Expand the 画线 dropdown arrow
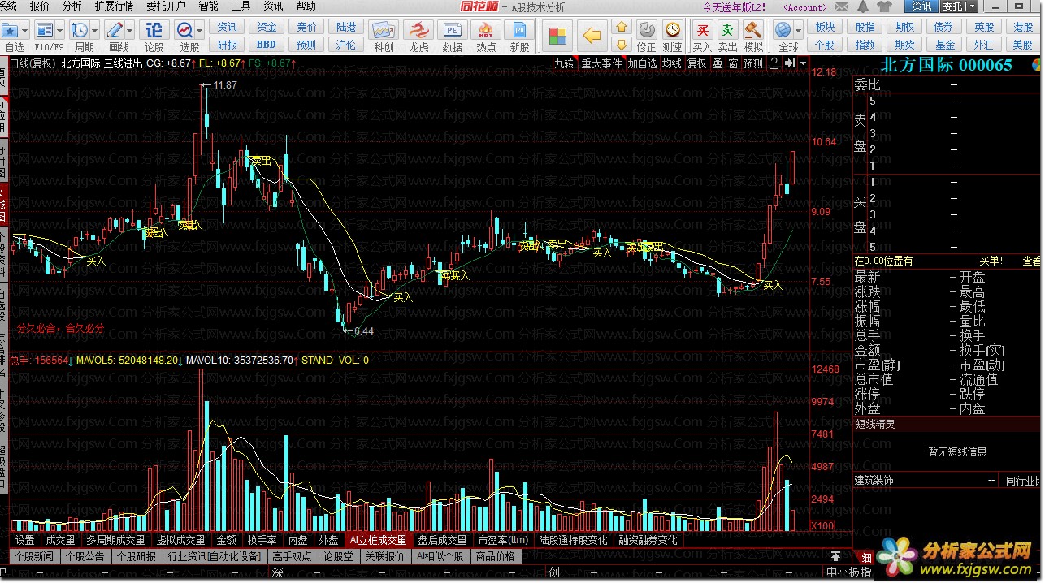Screen dimensions: 1045x583 [130, 30]
